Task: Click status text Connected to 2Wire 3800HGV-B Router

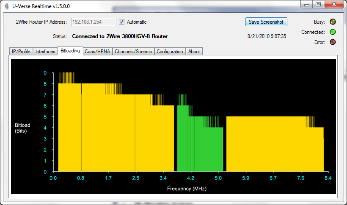Action: coord(120,36)
